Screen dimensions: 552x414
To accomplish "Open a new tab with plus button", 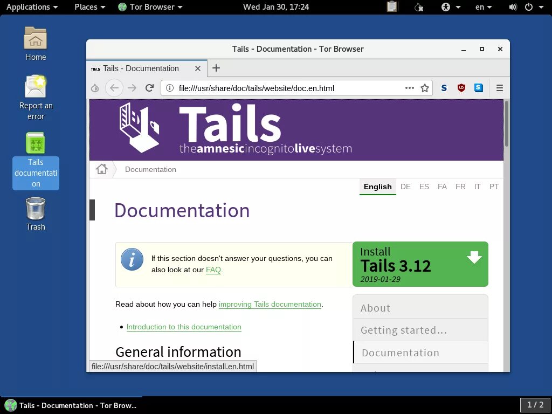I will 216,68.
